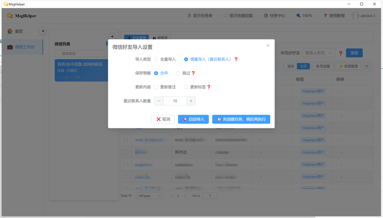Tick the 更新标签 checkbox
Screen dimensions: 383x218
tap(186, 87)
